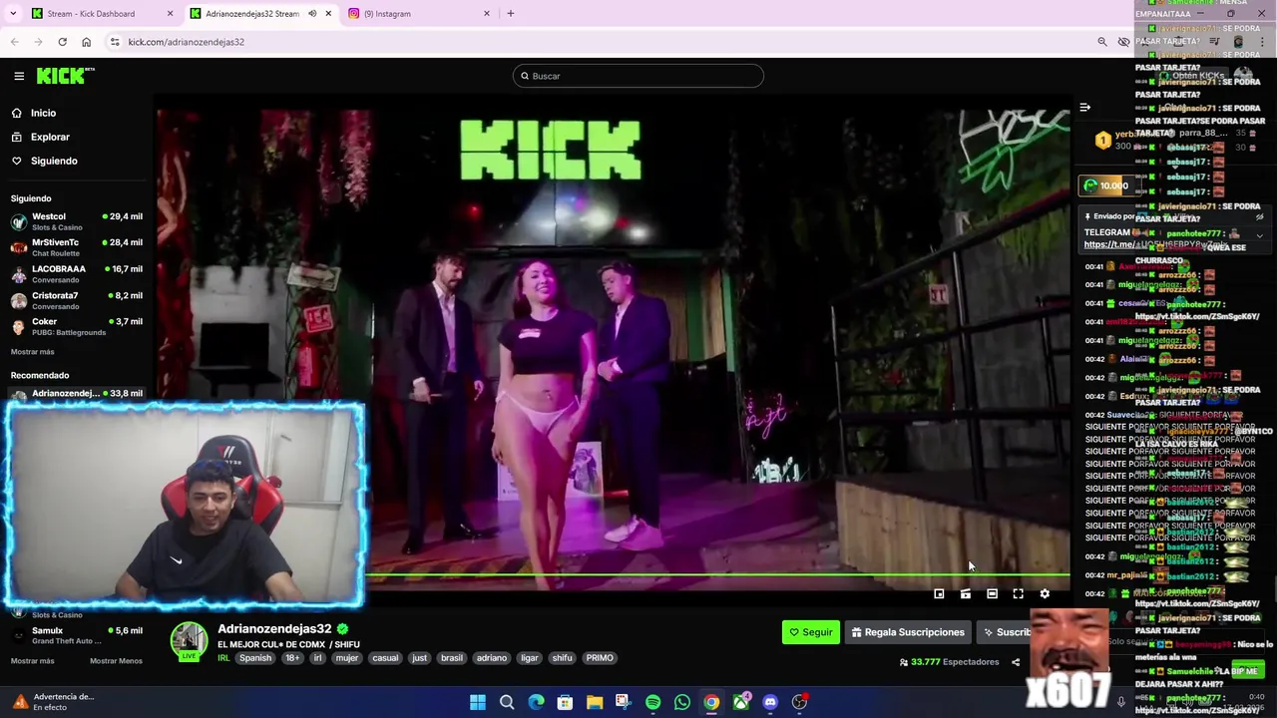Enable mini player mode on video
This screenshot has width=1277, height=718.
pos(939,594)
